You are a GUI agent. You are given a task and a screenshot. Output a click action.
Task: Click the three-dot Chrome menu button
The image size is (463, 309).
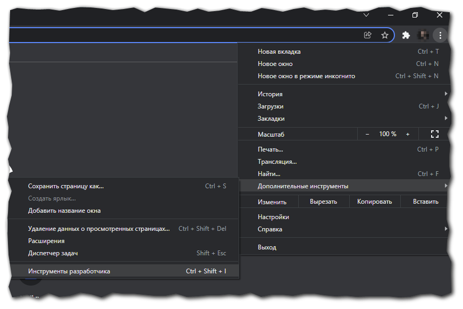click(440, 35)
